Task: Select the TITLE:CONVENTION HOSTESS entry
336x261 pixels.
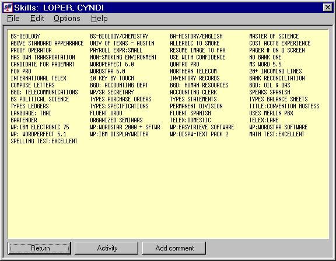Action: point(284,106)
